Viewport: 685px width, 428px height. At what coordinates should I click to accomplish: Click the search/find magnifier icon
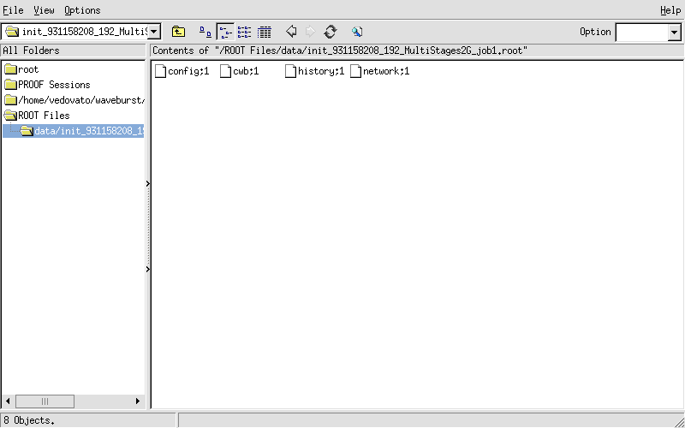pyautogui.click(x=357, y=32)
